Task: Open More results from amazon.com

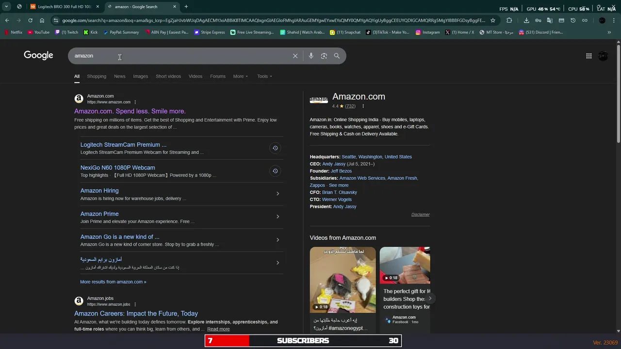Action: pos(113,282)
